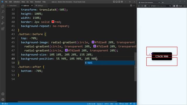Click the Ln 49, Col 48 status item

[91, 104]
